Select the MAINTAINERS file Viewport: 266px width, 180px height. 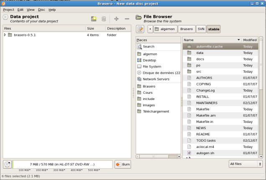(x=220, y=103)
